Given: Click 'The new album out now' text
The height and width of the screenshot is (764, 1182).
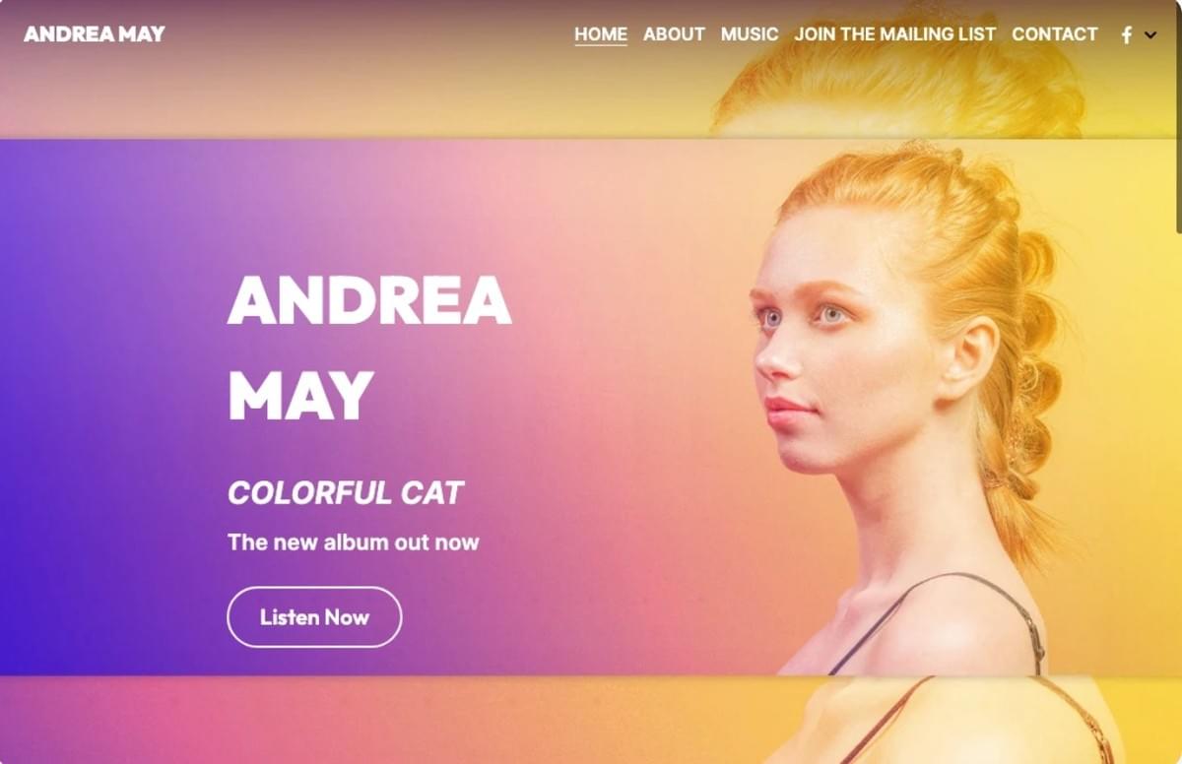Looking at the screenshot, I should 353,542.
